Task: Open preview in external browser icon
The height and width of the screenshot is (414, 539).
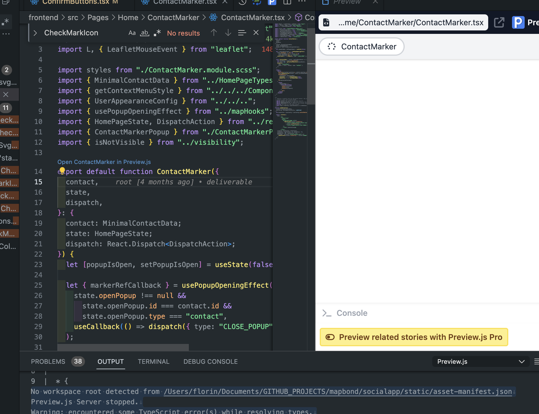Action: tap(499, 22)
